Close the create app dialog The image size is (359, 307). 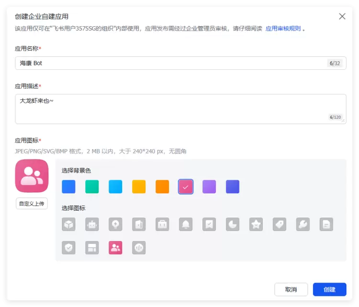pyautogui.click(x=342, y=16)
